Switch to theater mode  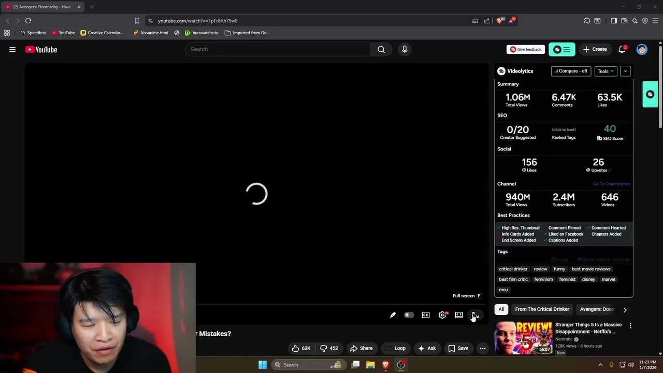tap(459, 315)
